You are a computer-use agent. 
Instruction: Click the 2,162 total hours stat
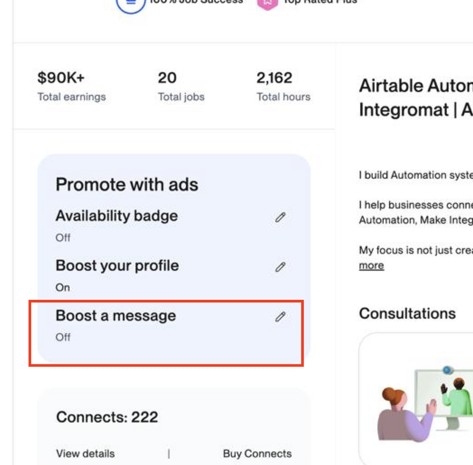274,78
